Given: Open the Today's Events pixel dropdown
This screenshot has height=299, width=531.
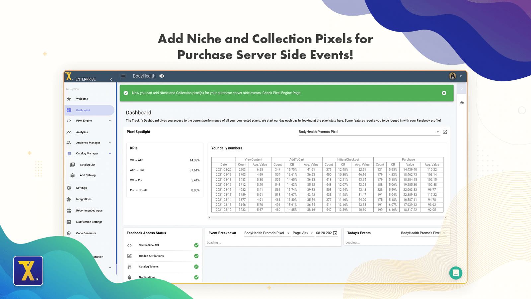Looking at the screenshot, I should point(423,233).
